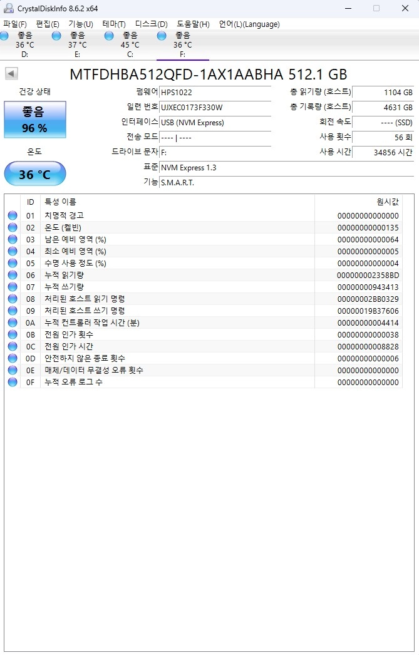Click the 좋음 96 % health status button
Image resolution: width=419 pixels, height=655 pixels.
[35, 120]
